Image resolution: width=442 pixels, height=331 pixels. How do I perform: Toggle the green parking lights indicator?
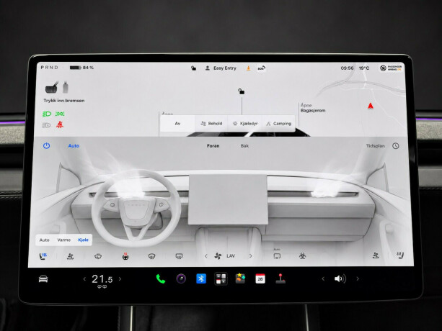point(60,114)
